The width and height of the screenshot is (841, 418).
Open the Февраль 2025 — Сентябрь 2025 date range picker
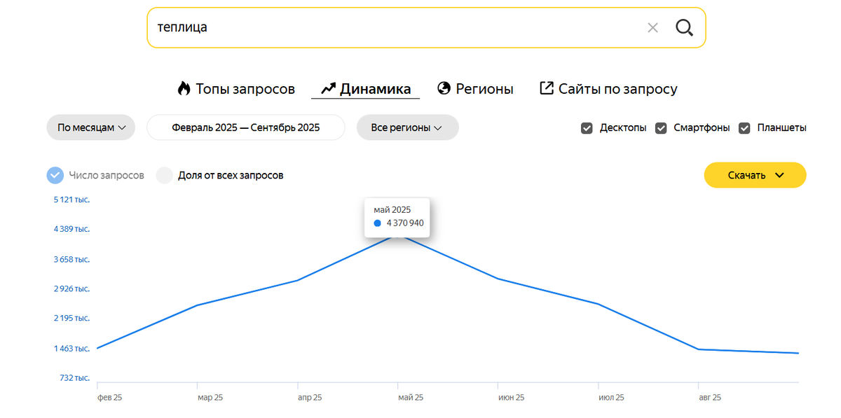pyautogui.click(x=246, y=127)
